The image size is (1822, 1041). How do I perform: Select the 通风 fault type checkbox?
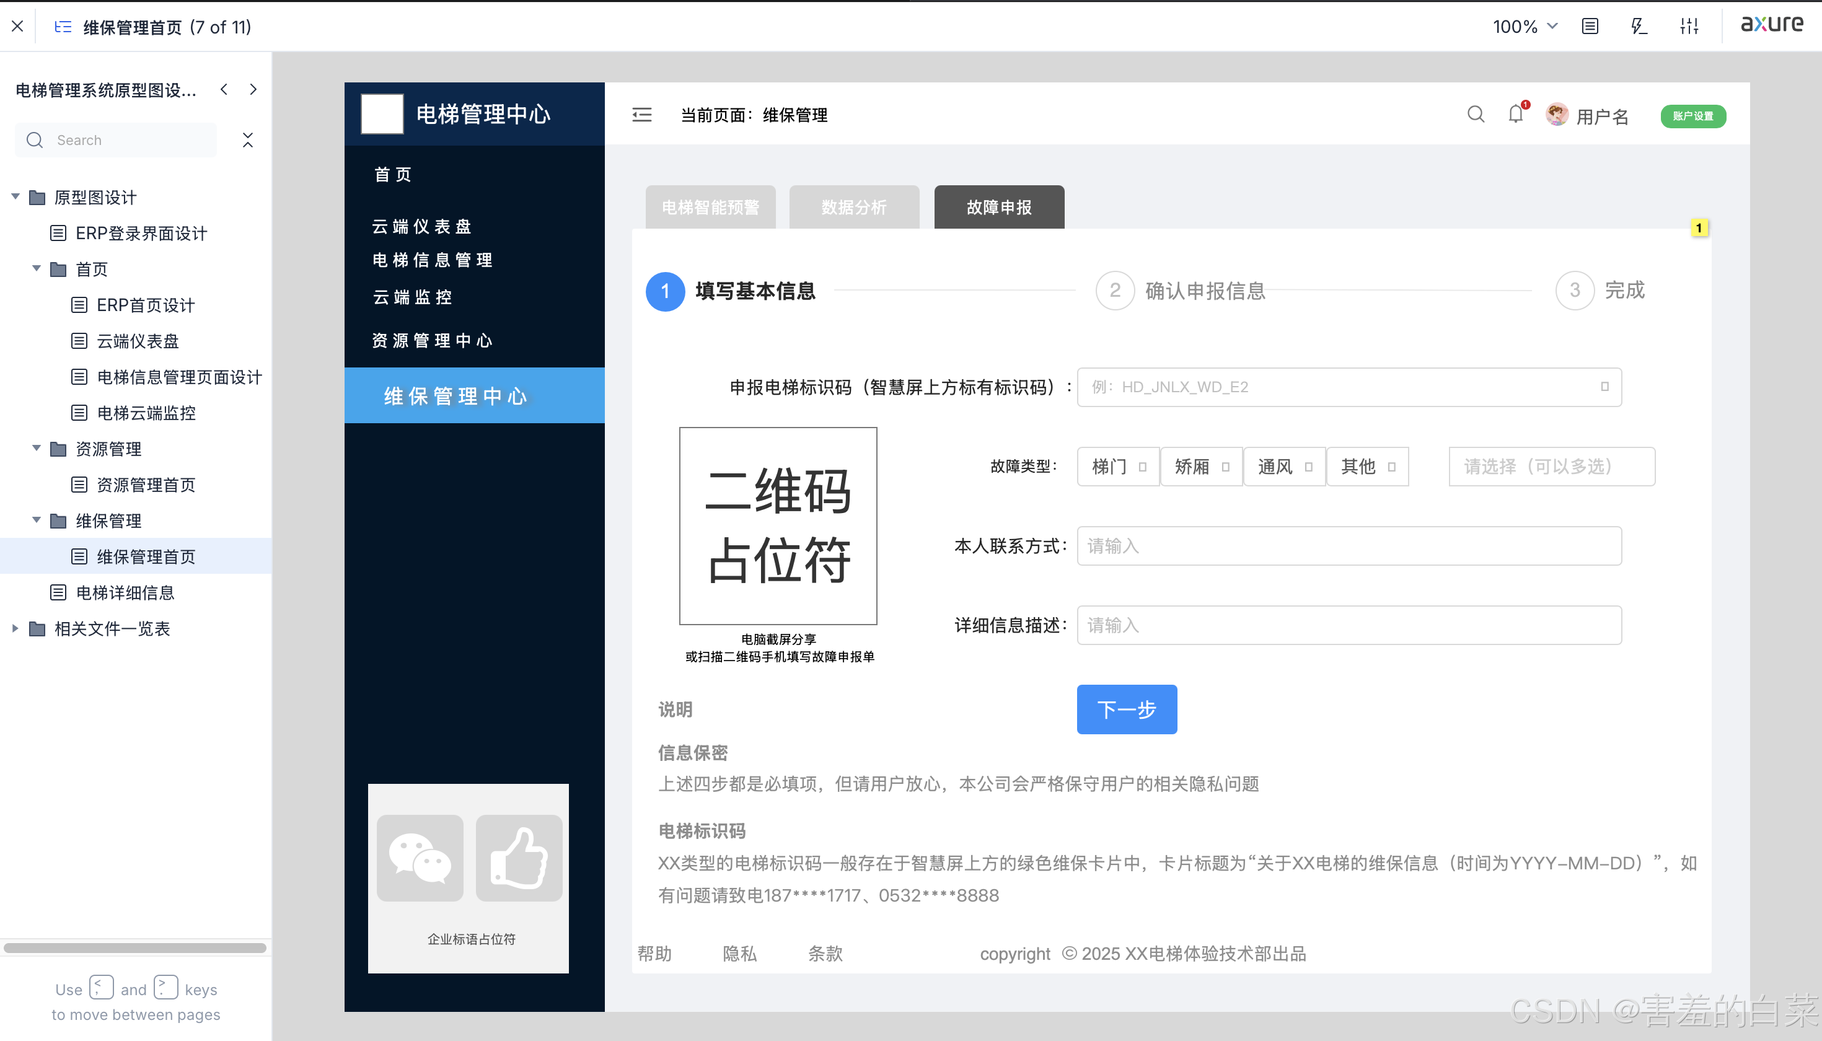pos(1308,467)
